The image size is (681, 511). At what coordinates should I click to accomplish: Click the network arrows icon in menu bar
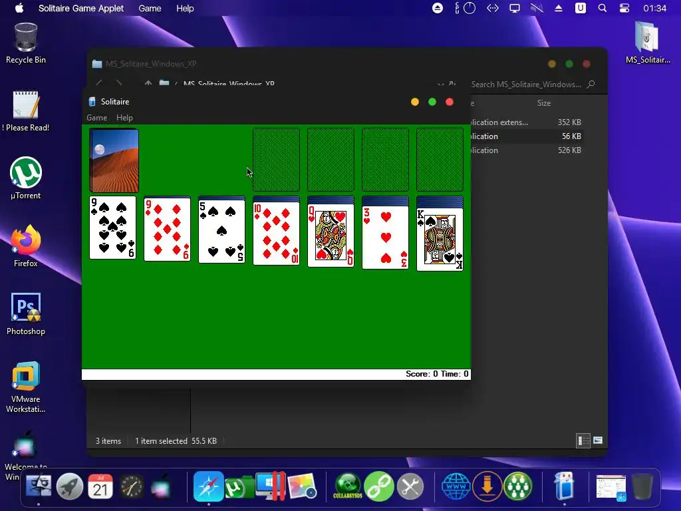click(493, 8)
